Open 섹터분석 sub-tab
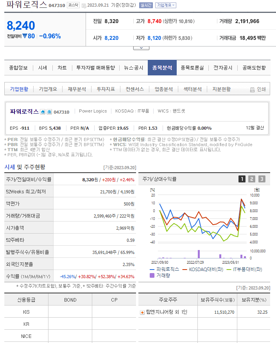 (193, 89)
